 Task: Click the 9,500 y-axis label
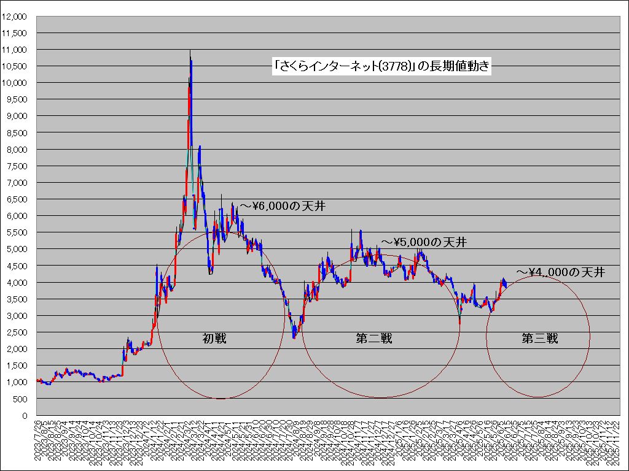[x=17, y=100]
